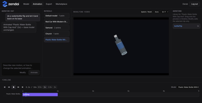Open the Marketplace tab
Screen dimensions: 202x103
61,4
